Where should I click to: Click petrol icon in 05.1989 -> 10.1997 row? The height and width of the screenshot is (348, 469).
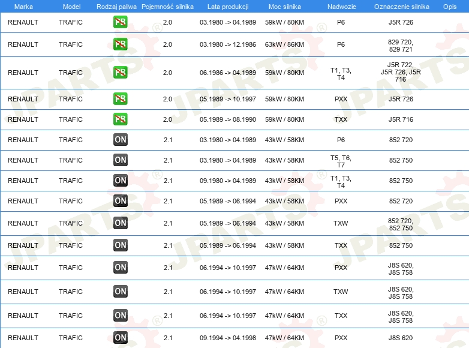click(120, 99)
